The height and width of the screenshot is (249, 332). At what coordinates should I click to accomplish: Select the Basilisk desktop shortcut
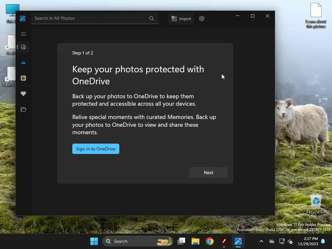[11, 45]
